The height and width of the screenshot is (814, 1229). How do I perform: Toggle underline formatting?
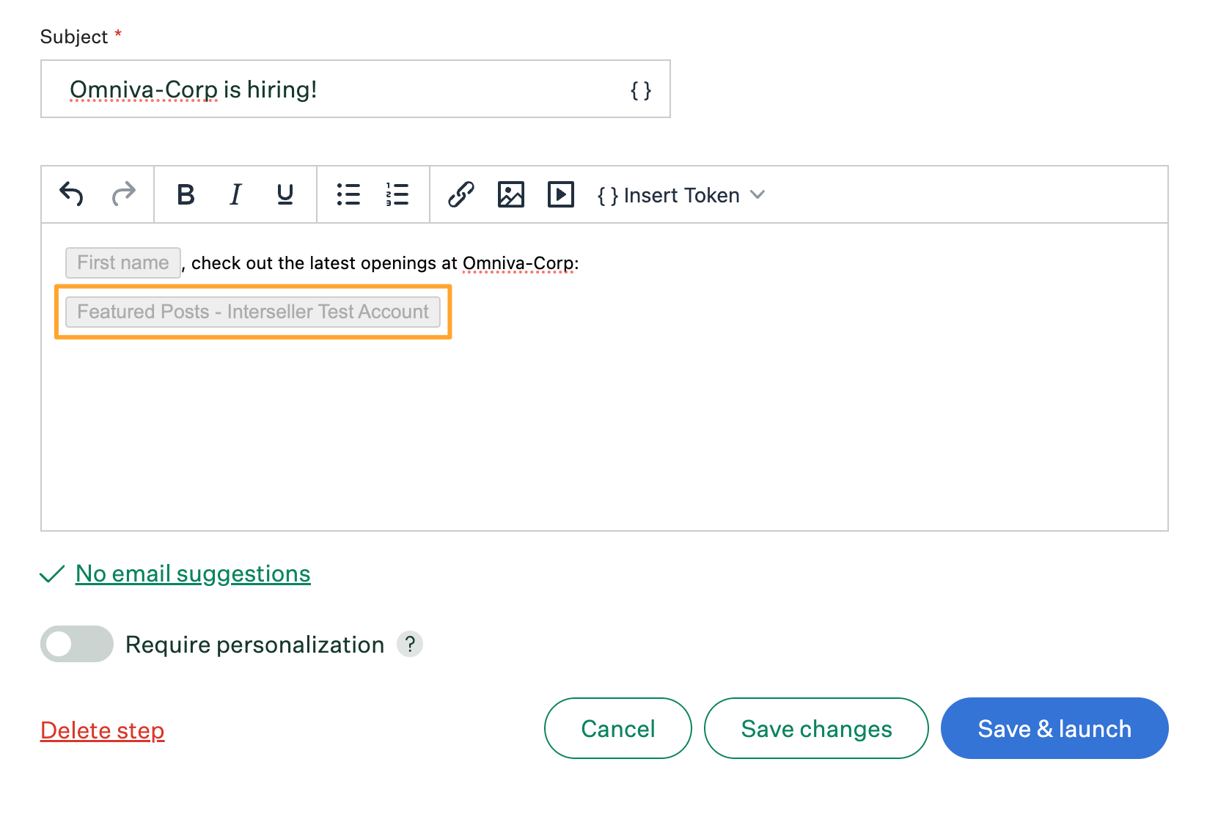[285, 194]
